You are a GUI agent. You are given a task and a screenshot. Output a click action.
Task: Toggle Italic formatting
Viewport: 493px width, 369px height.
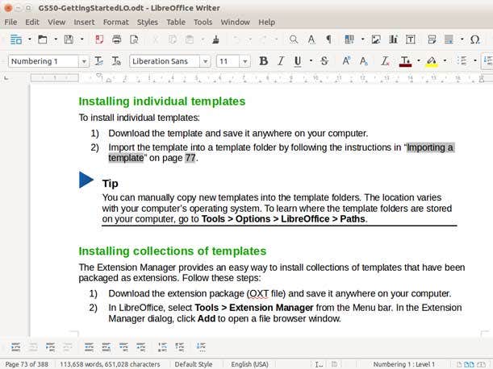[x=281, y=61]
